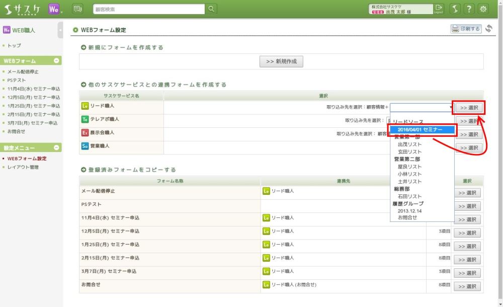Open the help question mark icon
This screenshot has width=503, height=307.
click(x=469, y=9)
